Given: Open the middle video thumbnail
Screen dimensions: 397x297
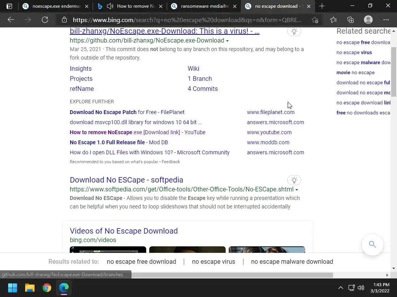Looking at the screenshot, I should point(187,249).
